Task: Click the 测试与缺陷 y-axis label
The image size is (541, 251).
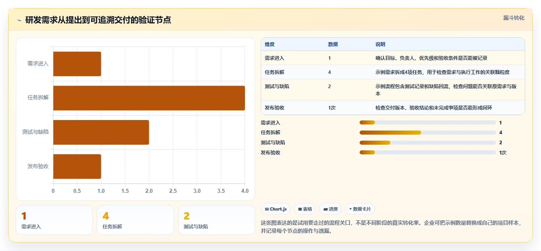Action: [36, 132]
